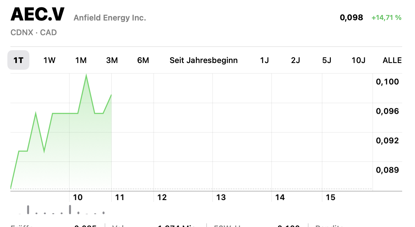415x227 pixels.
Task: Click the tallest volume bar below chart
Action: coord(70,209)
